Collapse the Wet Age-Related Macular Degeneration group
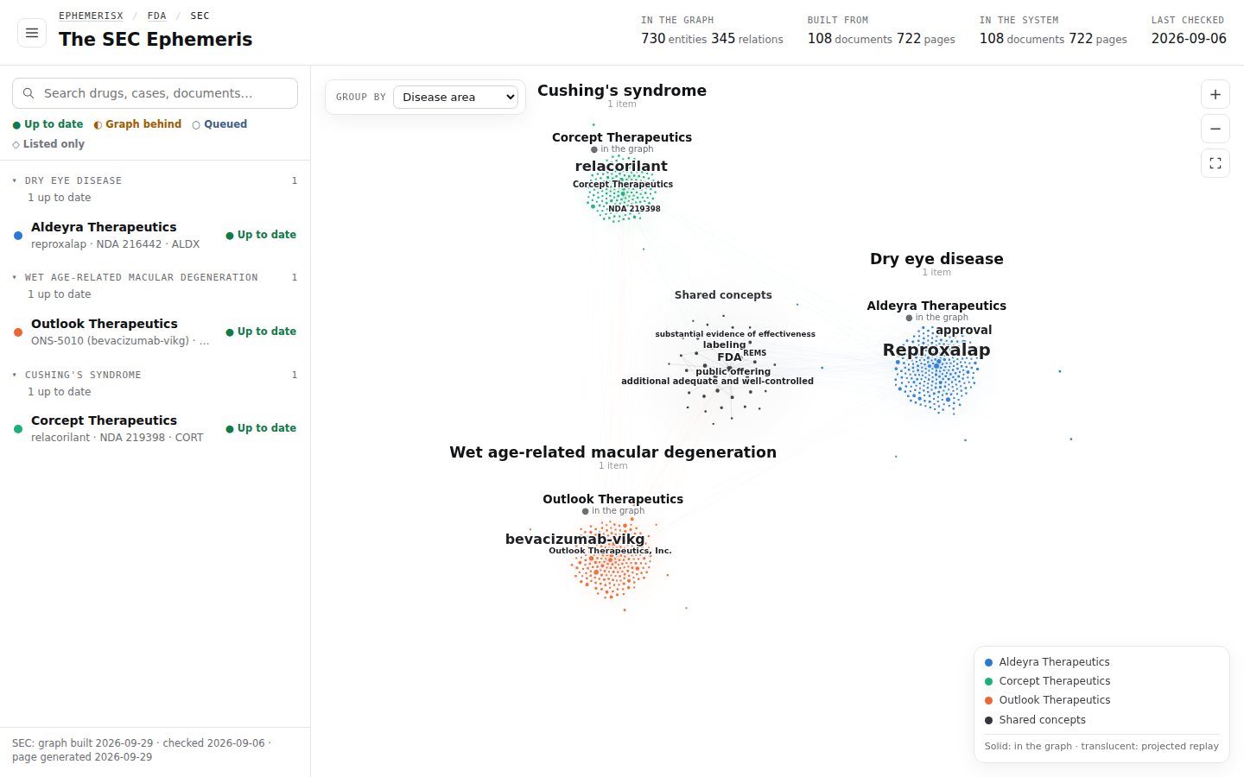This screenshot has width=1244, height=777. click(155, 277)
